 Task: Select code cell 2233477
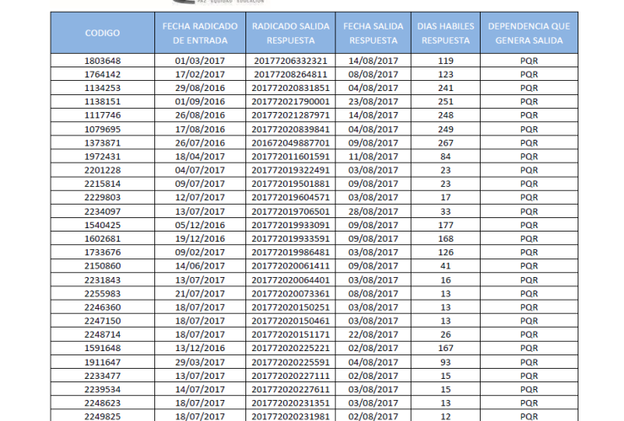(102, 376)
